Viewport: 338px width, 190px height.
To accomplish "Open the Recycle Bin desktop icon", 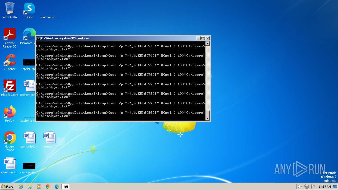I will [x=10, y=11].
